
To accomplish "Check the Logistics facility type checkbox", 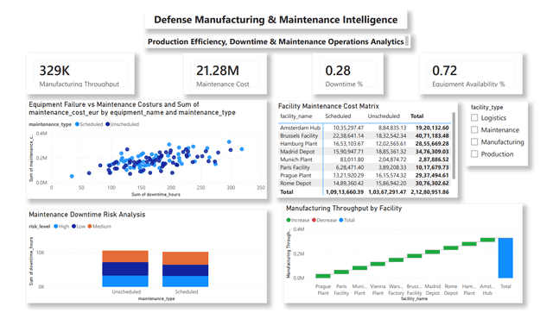I will 474,118.
